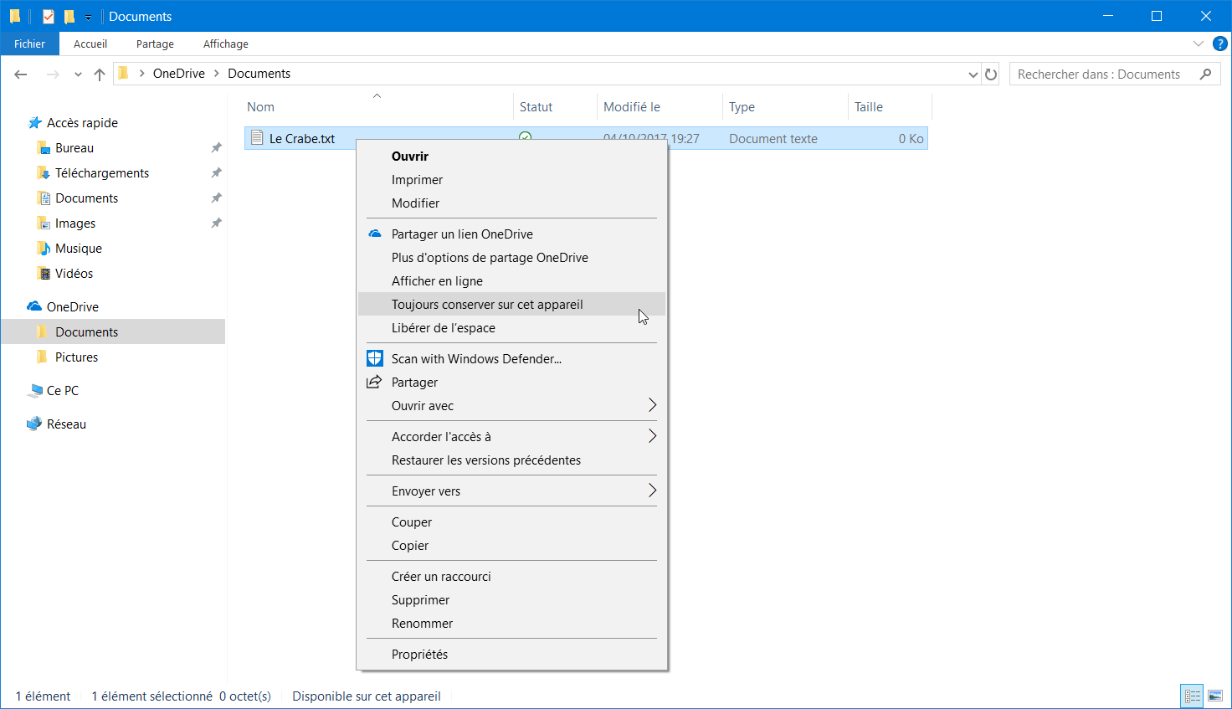This screenshot has width=1232, height=709.
Task: Open recent locations dropdown arrow
Action: [78, 74]
